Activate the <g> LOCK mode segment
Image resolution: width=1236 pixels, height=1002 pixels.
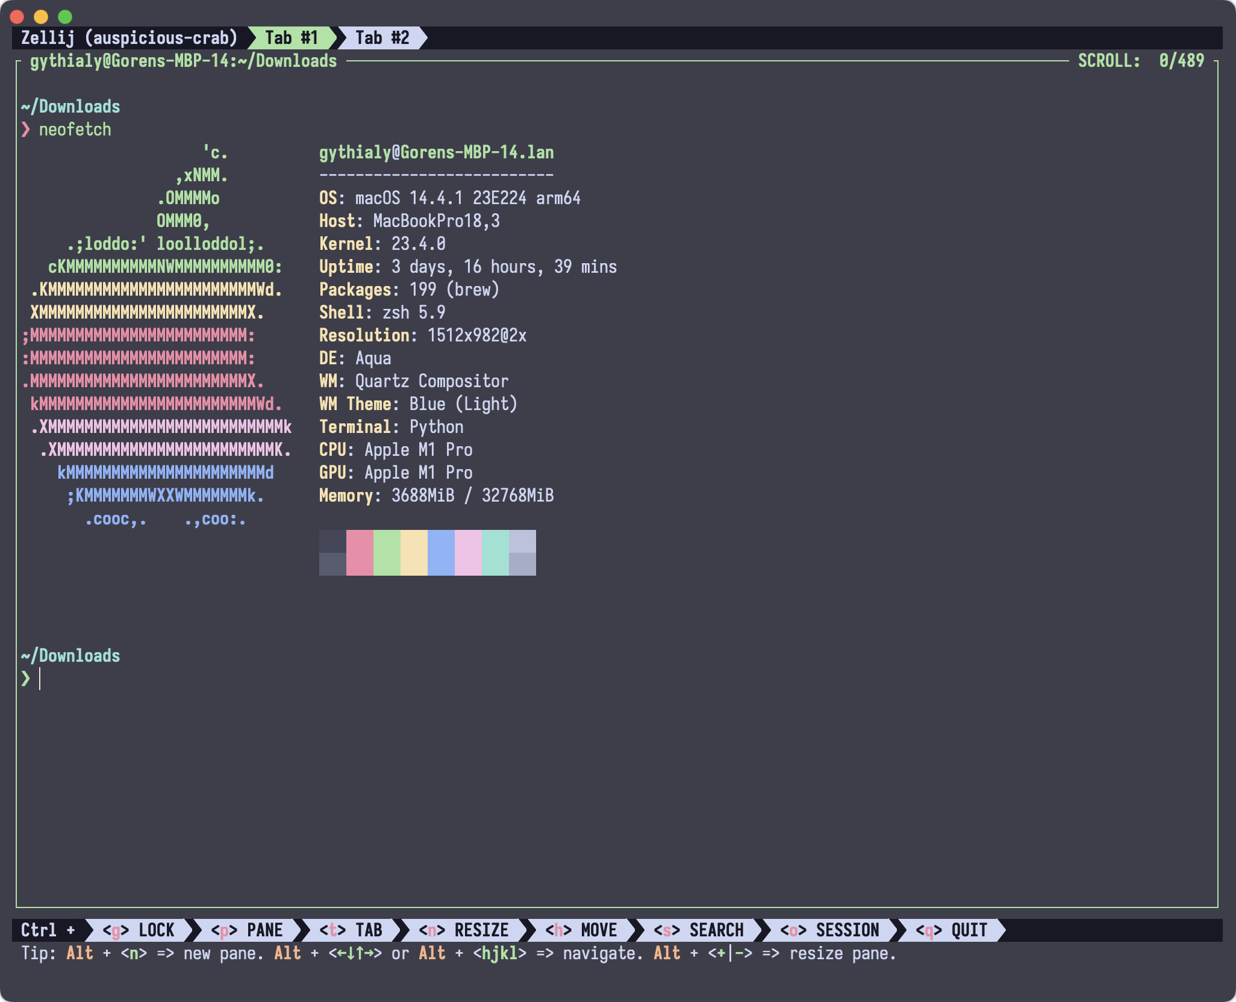pos(139,930)
